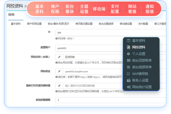171x114 pixels.
Task: Click pencil icon beside 题库打印页眉页脚标题 field
Action: click(x=59, y=86)
